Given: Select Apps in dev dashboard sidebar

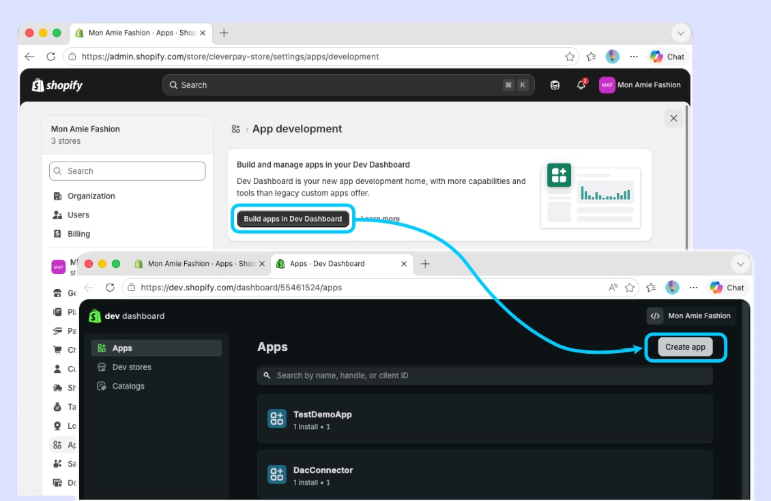Looking at the screenshot, I should pyautogui.click(x=156, y=348).
